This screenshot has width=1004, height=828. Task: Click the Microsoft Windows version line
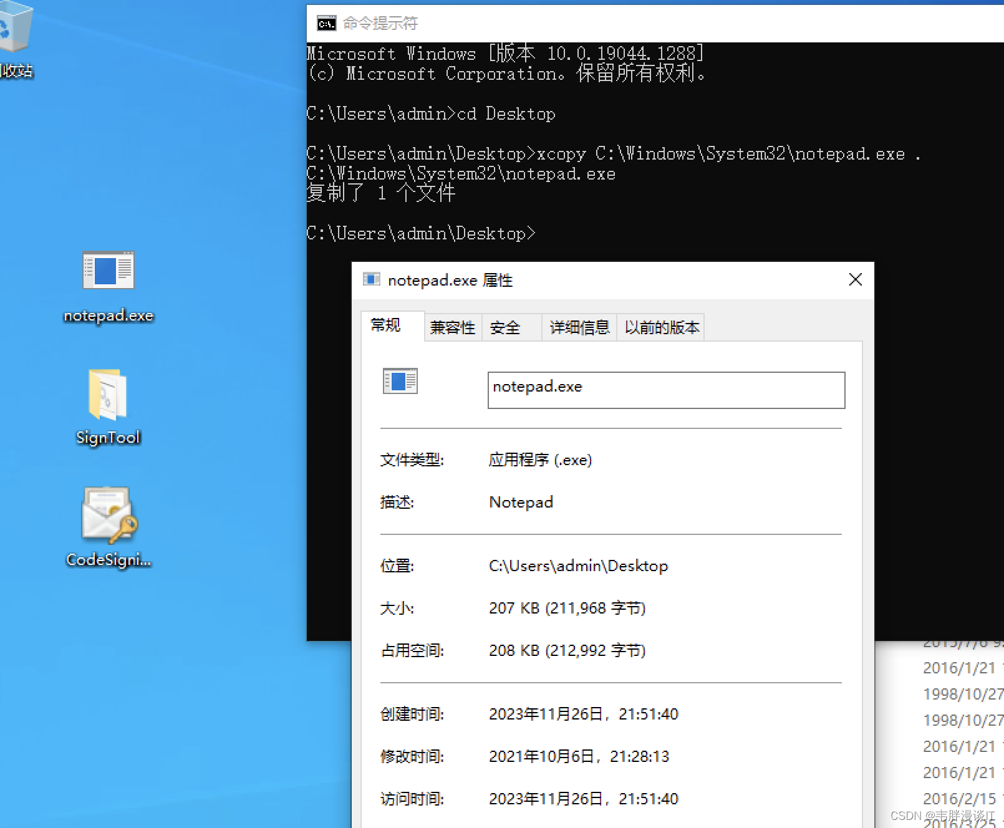[505, 54]
